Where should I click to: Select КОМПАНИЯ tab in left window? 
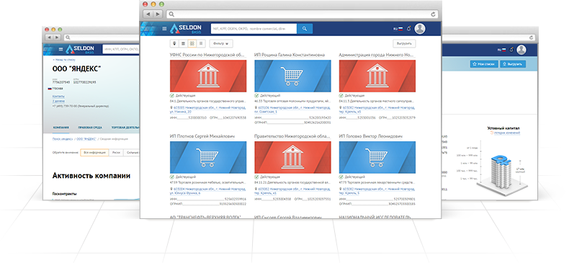(x=61, y=128)
